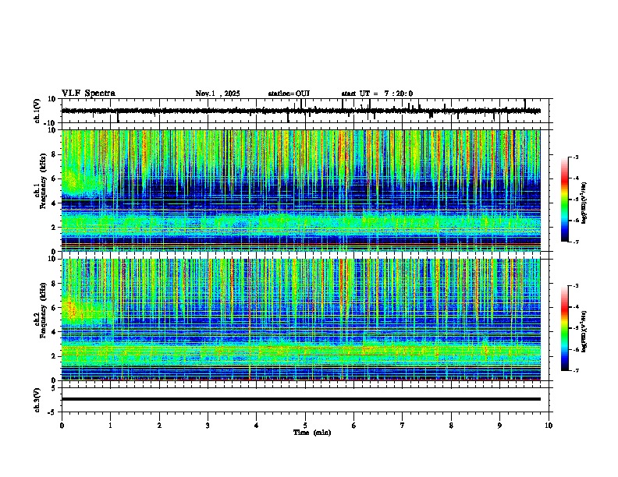This screenshot has width=618, height=477.
Task: Click the "9" tick label on the time axis
Action: 499,426
